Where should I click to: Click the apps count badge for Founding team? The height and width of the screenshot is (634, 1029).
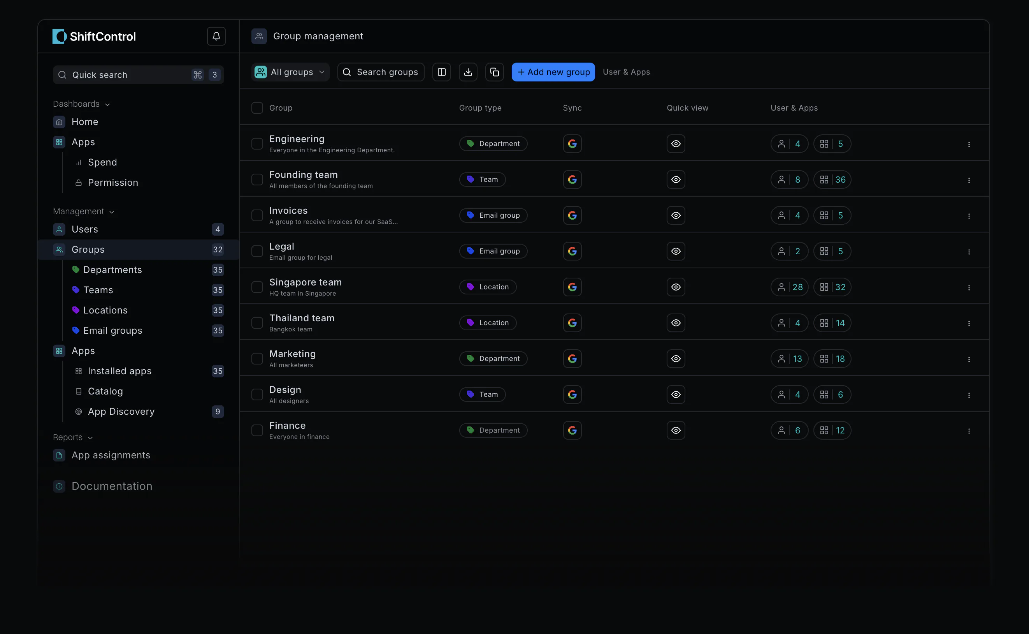pos(832,180)
